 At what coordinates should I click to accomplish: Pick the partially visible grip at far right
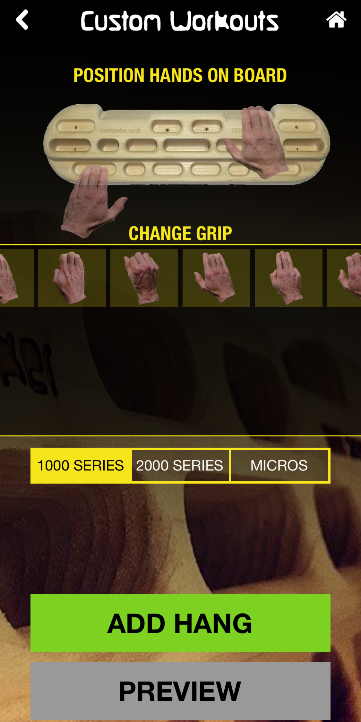click(344, 278)
